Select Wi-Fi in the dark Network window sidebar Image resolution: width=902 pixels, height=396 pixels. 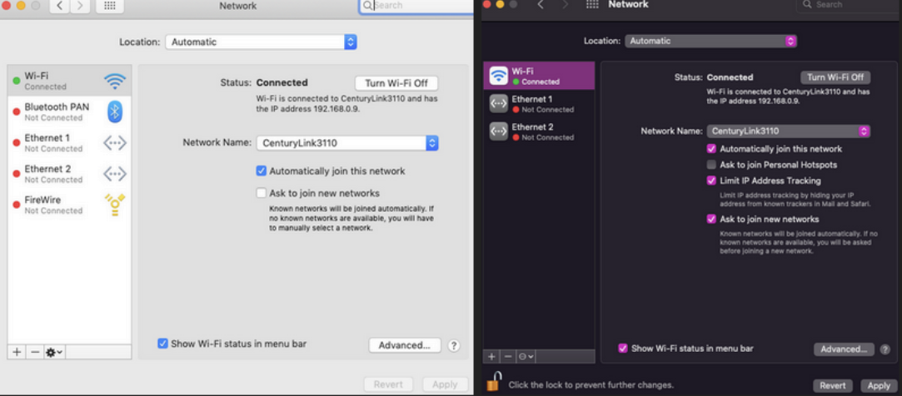pos(539,76)
